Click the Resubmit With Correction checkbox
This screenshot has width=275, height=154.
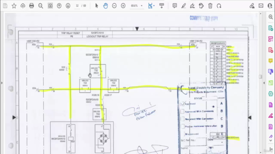tap(182, 119)
